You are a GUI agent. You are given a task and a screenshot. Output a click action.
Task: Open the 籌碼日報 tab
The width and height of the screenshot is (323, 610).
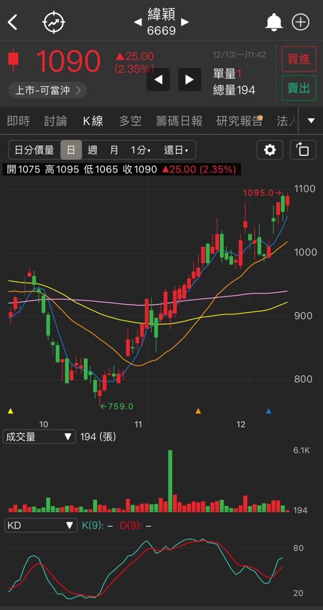pyautogui.click(x=179, y=121)
